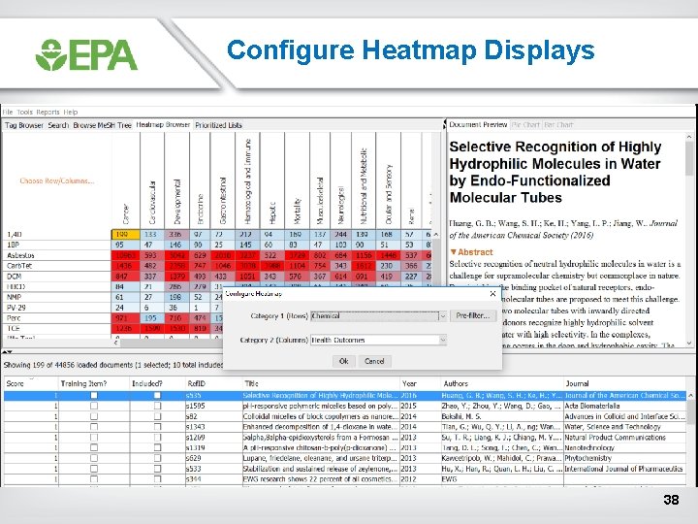698x524 pixels.
Task: Click the Pre-filter button
Action: point(473,315)
